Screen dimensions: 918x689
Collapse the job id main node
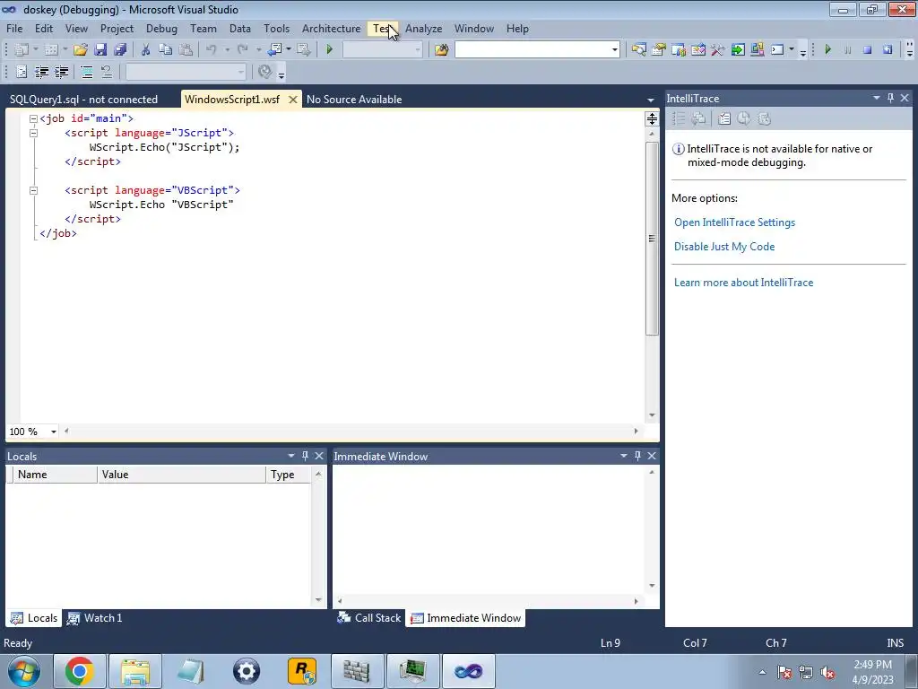[33, 118]
